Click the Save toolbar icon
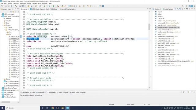Image resolution: width=196 pixels, height=110 pixels. point(6,6)
